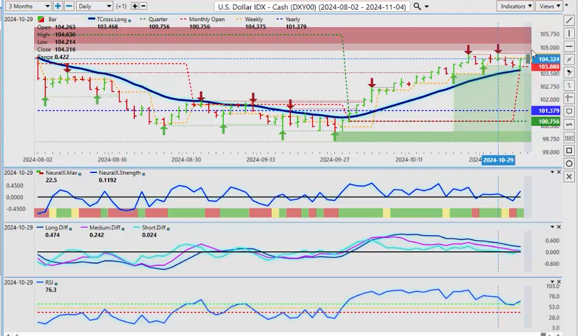Click the blue plus zoom-in button
The height and width of the screenshot is (336, 578).
coord(58,6)
